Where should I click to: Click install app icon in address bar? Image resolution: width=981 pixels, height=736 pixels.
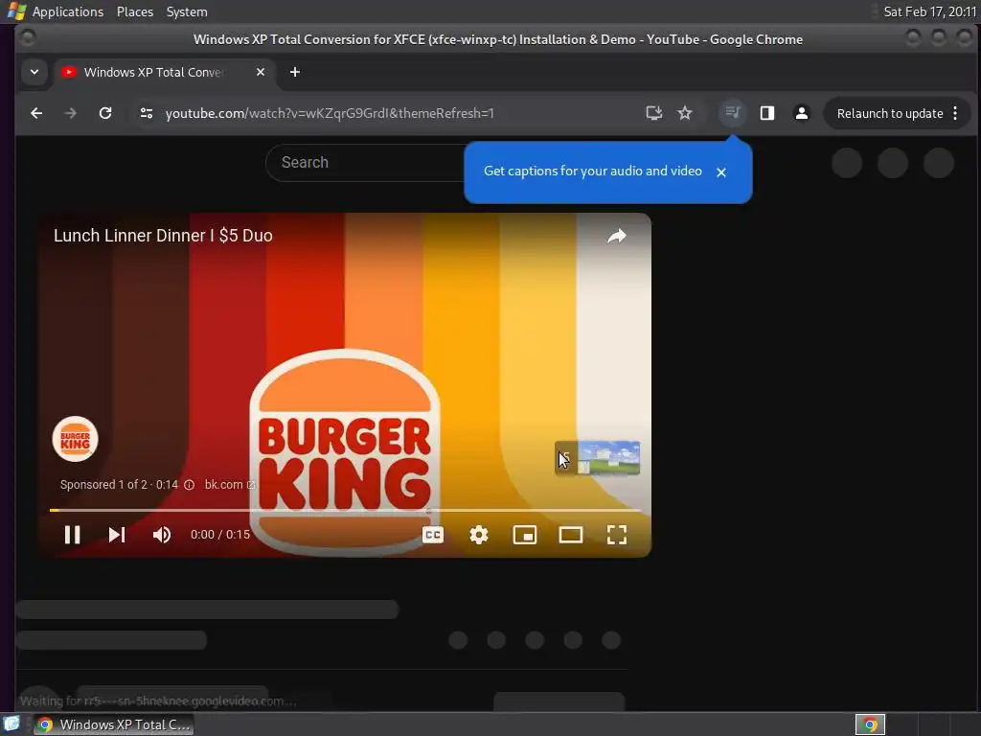(653, 113)
